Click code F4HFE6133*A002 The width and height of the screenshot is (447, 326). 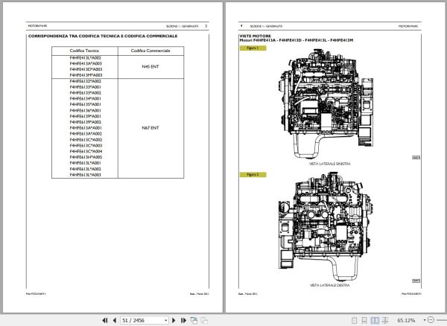tap(86, 93)
